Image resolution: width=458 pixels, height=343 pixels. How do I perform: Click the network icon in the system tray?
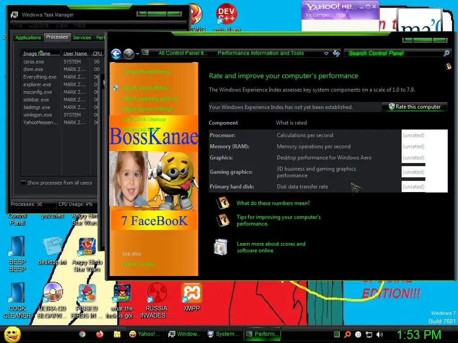click(x=369, y=335)
